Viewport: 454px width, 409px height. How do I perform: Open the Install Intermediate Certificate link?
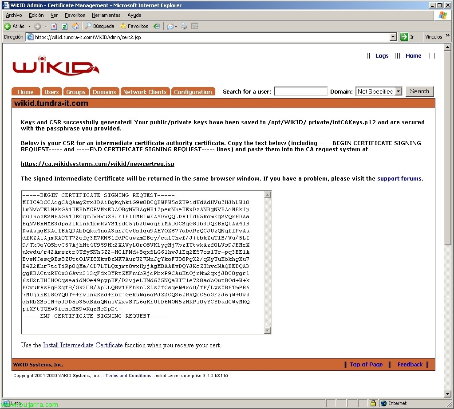pyautogui.click(x=83, y=345)
